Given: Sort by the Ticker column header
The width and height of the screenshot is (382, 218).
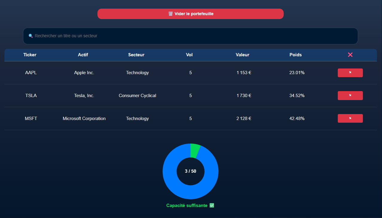Looking at the screenshot, I should tap(30, 55).
